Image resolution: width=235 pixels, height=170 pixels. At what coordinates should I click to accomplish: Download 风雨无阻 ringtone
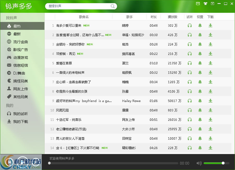point(210,110)
